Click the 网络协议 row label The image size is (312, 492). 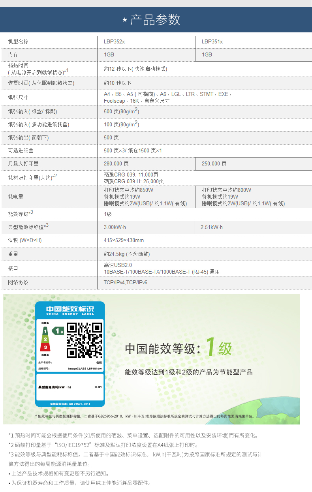coord(18,282)
